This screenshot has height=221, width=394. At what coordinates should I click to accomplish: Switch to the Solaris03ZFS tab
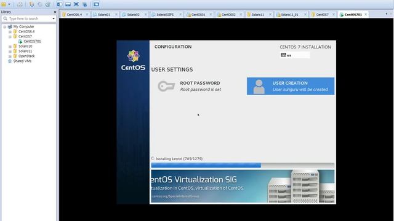coord(165,15)
